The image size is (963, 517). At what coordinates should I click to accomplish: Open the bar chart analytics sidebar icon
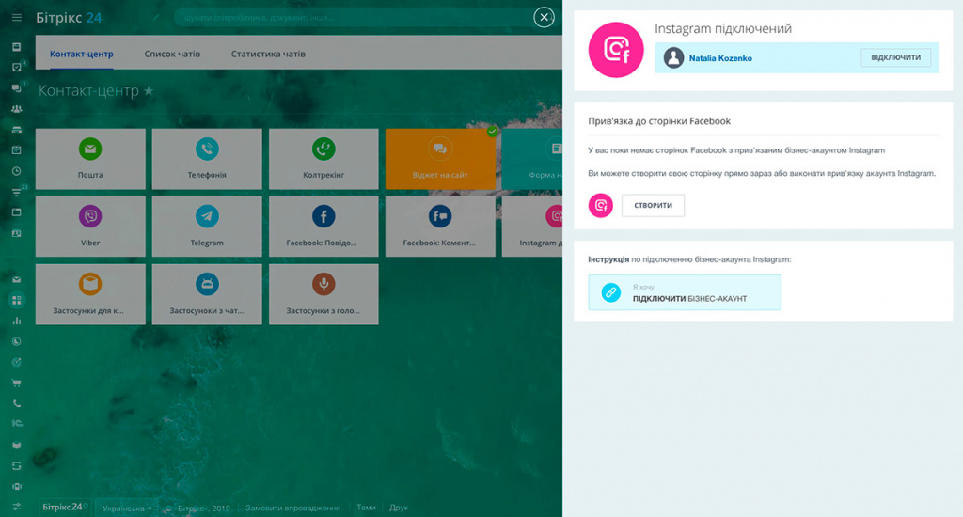pyautogui.click(x=17, y=321)
